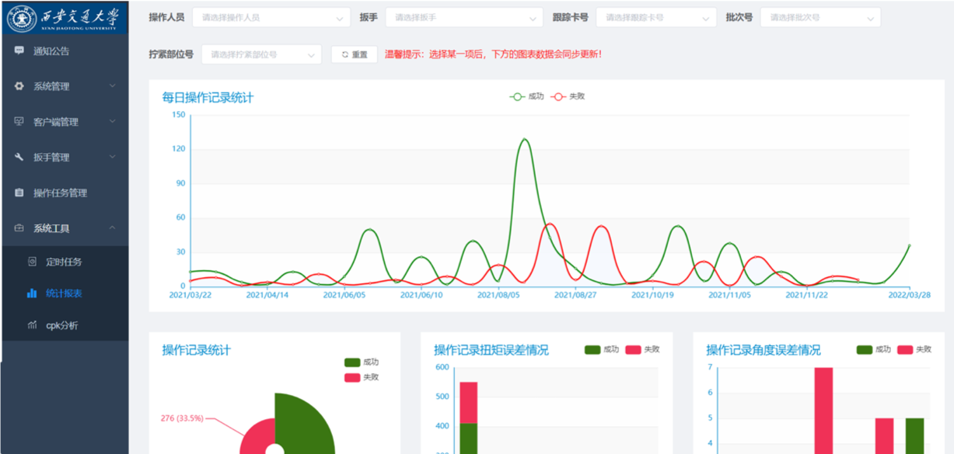
Task: Click the 重置 reset button
Action: pyautogui.click(x=354, y=55)
